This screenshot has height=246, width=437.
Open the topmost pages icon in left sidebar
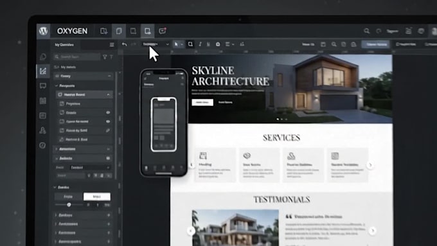pos(43,57)
